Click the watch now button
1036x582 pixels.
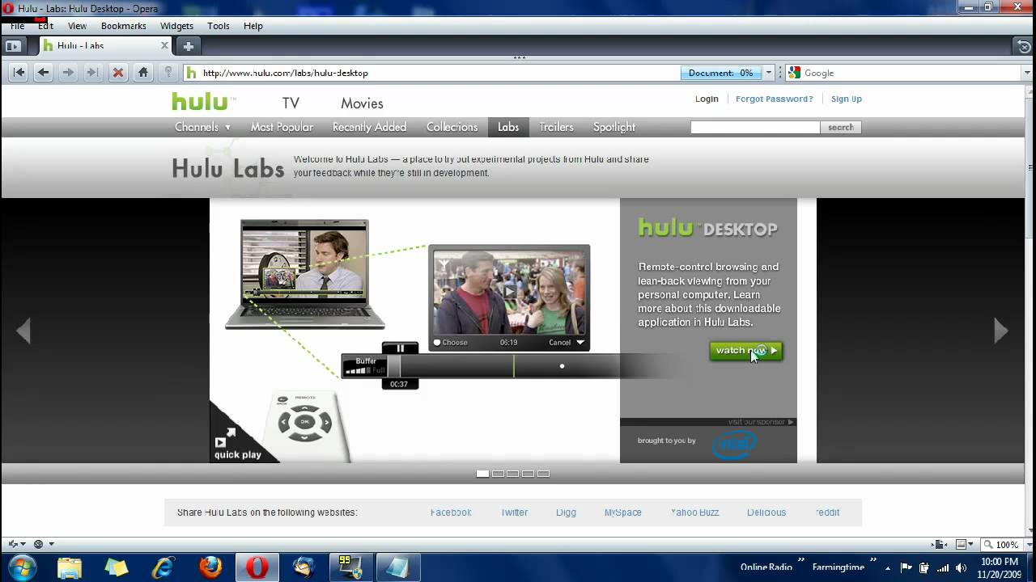coord(745,351)
